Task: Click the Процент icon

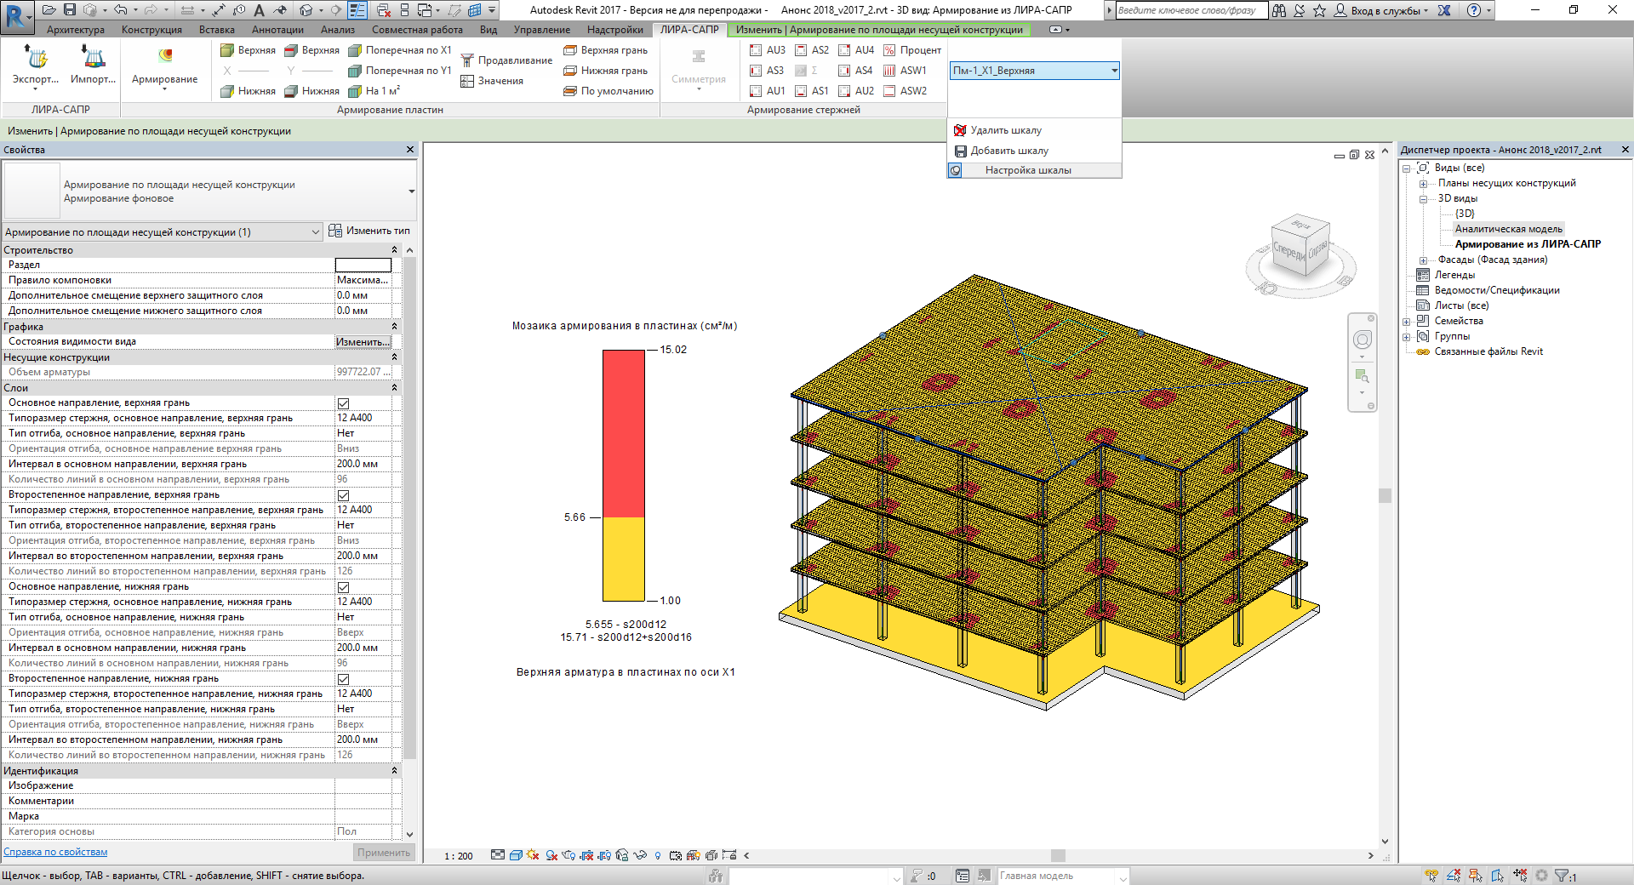Action: pos(889,50)
